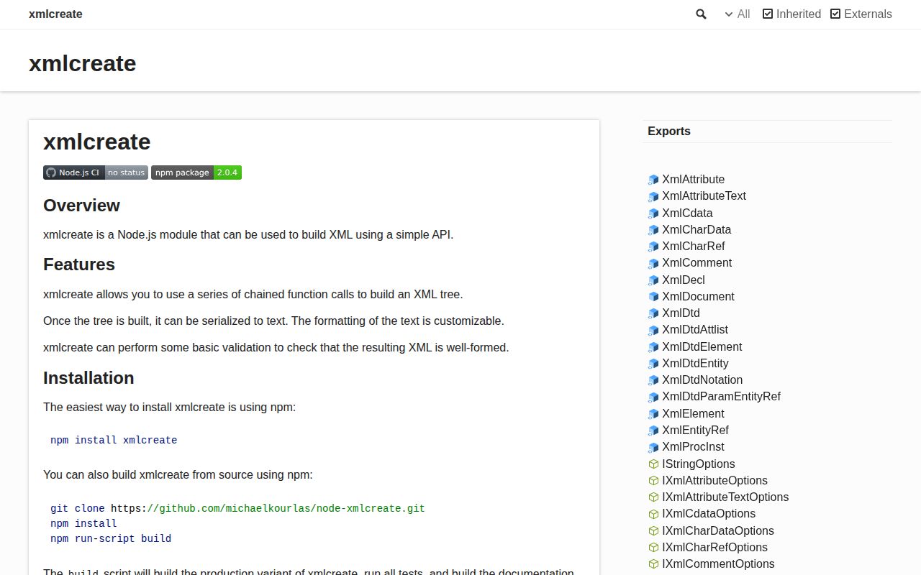Open the IXmlAttributeOptions interface link
This screenshot has width=921, height=575.
[x=714, y=480]
